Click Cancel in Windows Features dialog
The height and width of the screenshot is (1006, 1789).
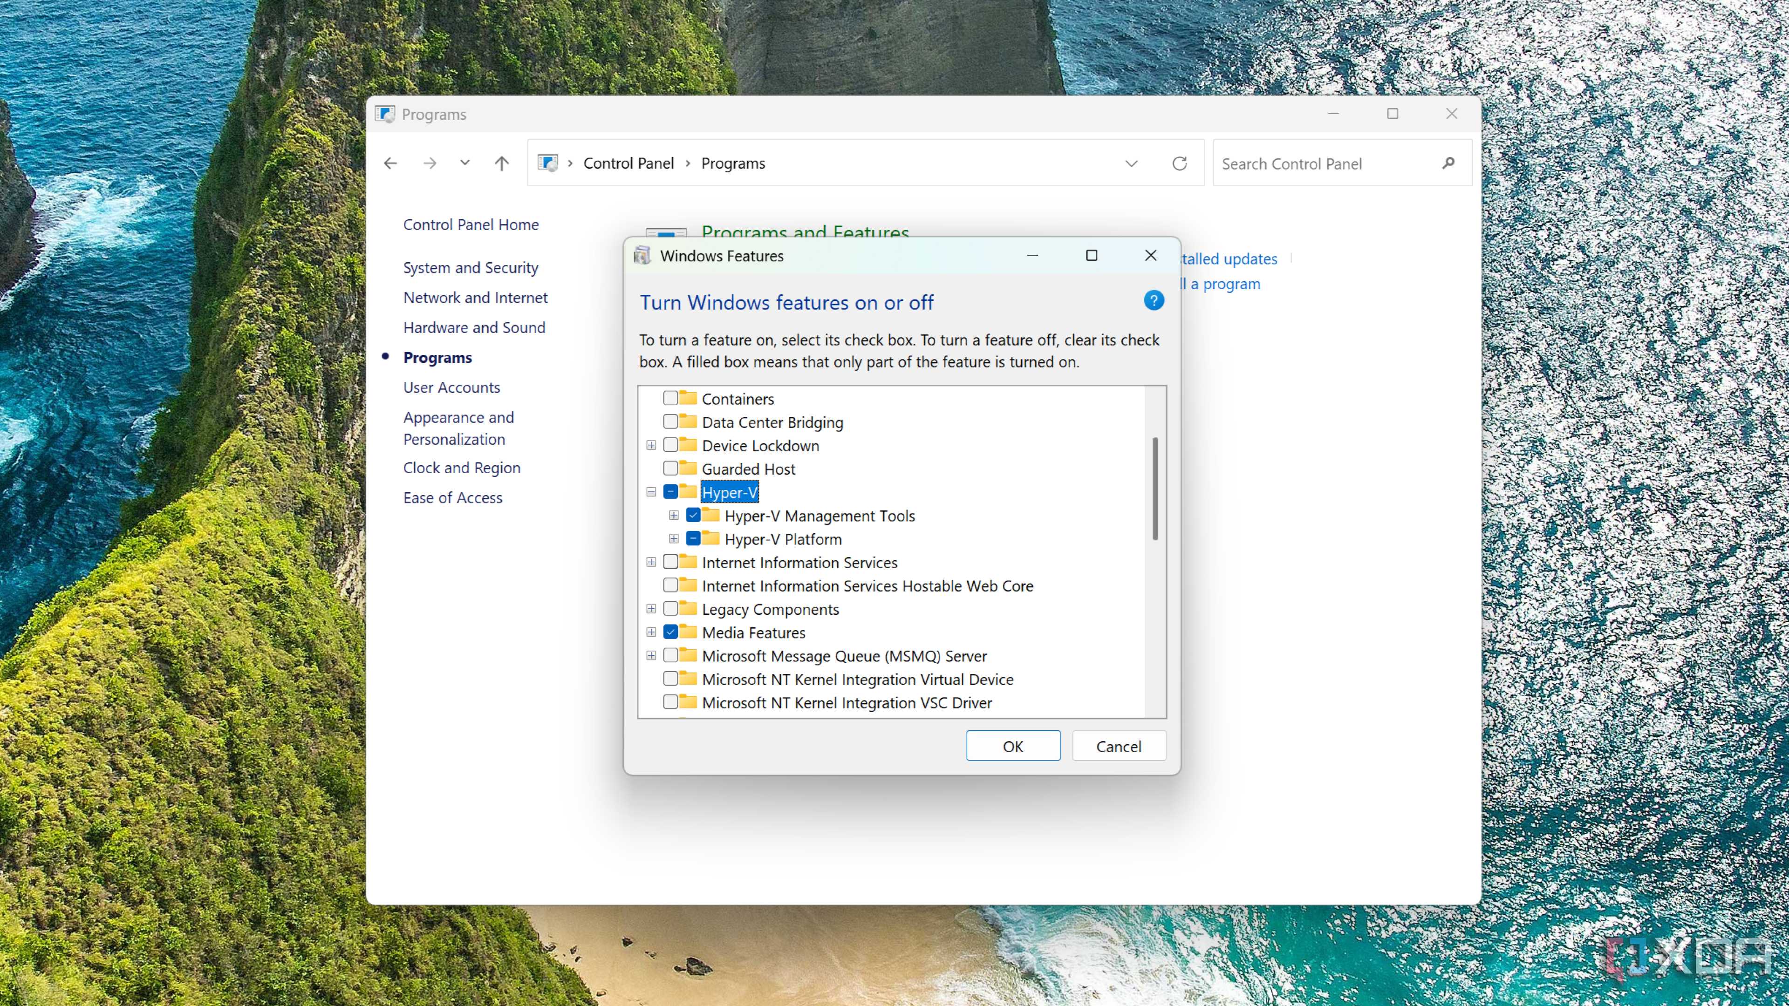pyautogui.click(x=1119, y=746)
